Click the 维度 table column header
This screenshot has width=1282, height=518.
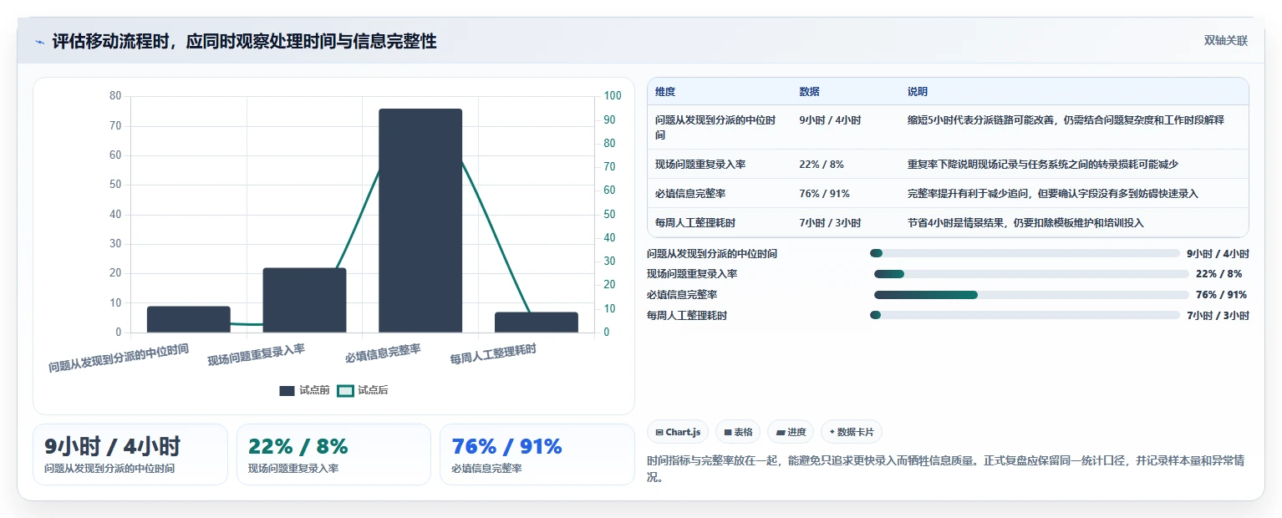(665, 92)
